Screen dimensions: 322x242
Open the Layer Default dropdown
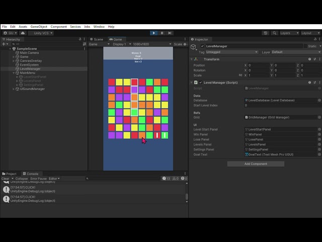[296, 52]
